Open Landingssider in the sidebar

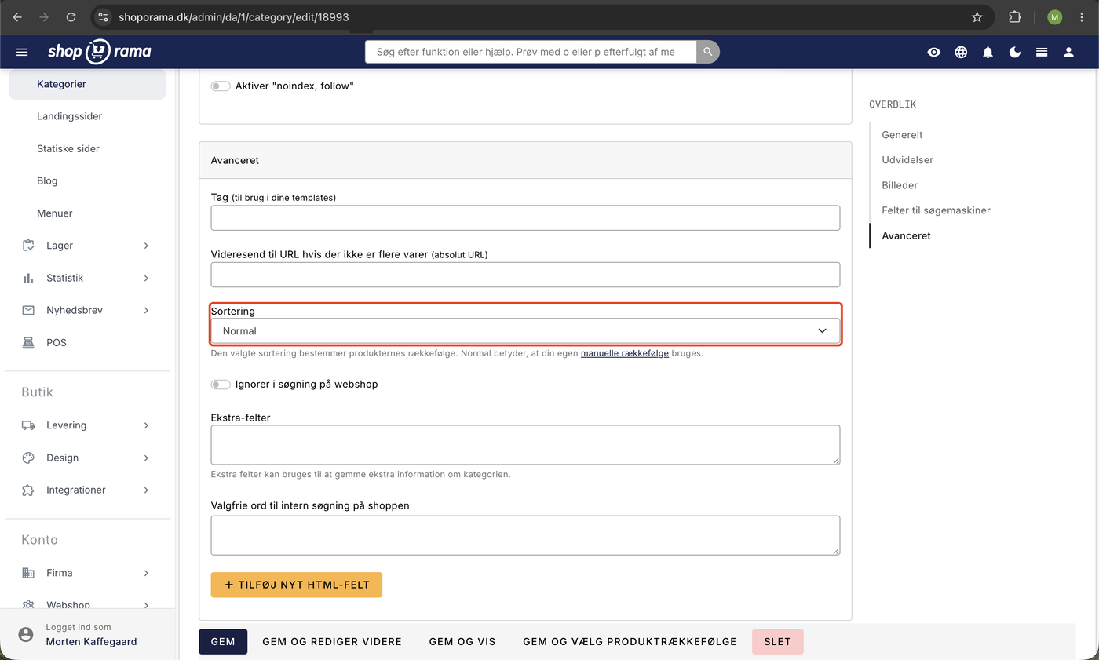(69, 116)
